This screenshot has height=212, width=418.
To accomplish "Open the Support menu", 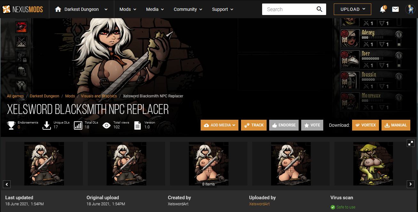I will click(x=223, y=9).
